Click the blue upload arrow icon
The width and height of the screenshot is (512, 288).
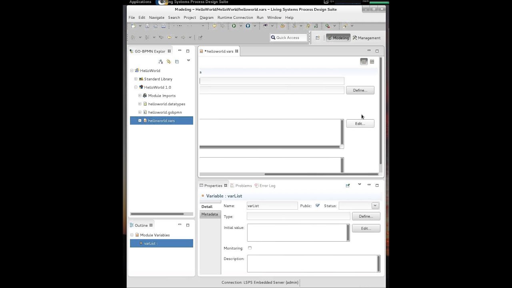248,26
